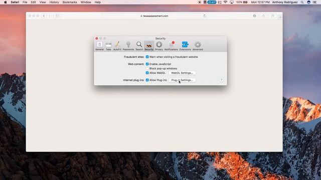Open Anthony Rodriguez user menu

(x=285, y=2)
